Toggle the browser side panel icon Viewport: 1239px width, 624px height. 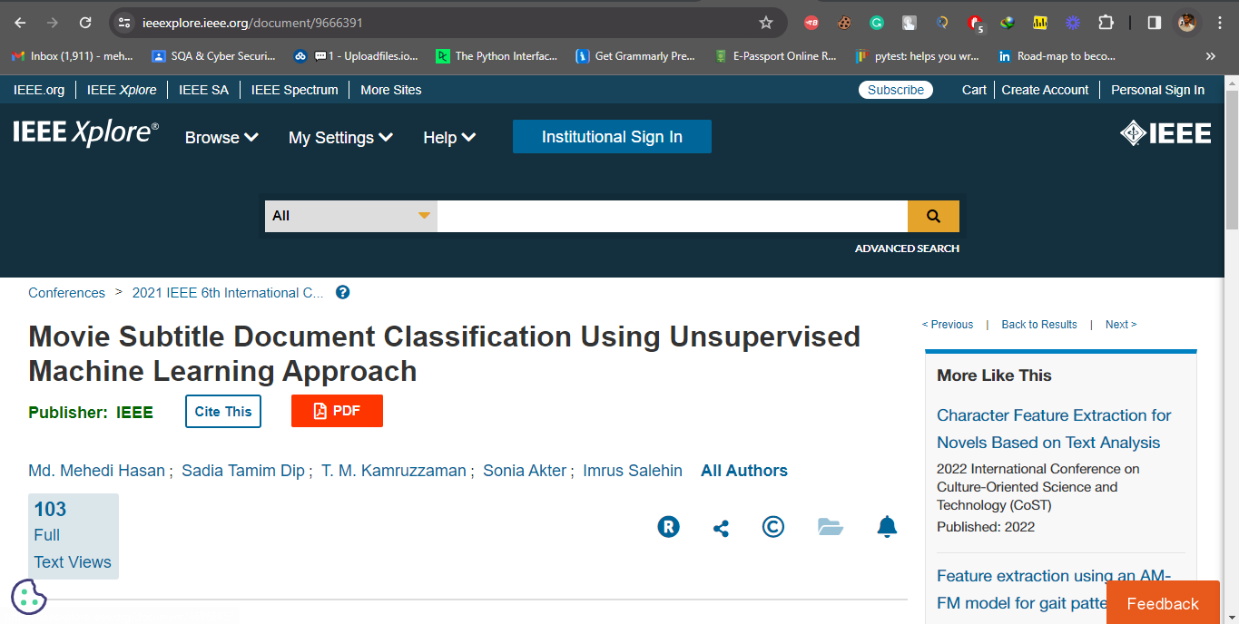1155,23
